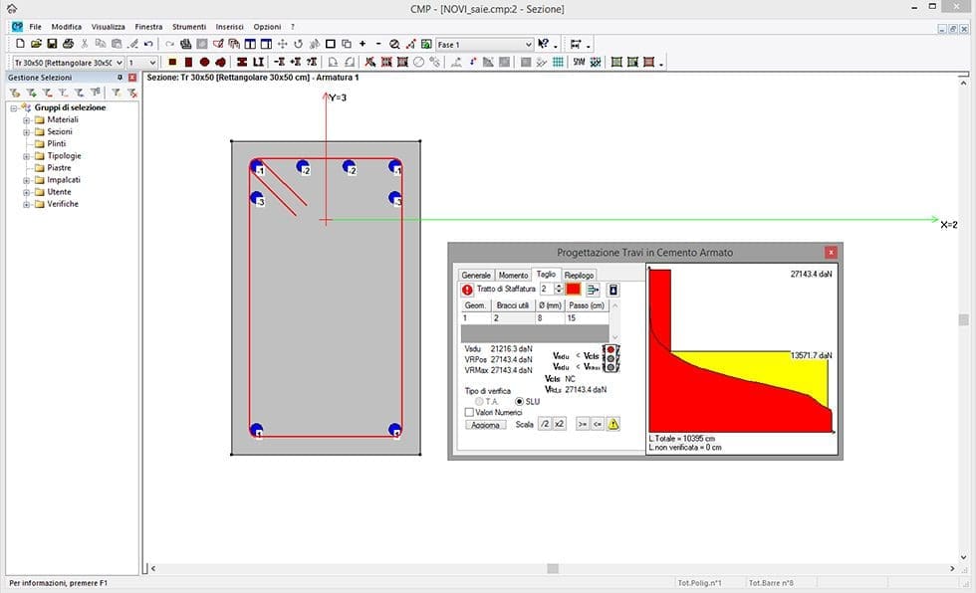976x593 pixels.
Task: Open the Strumenti menu
Action: pyautogui.click(x=188, y=26)
